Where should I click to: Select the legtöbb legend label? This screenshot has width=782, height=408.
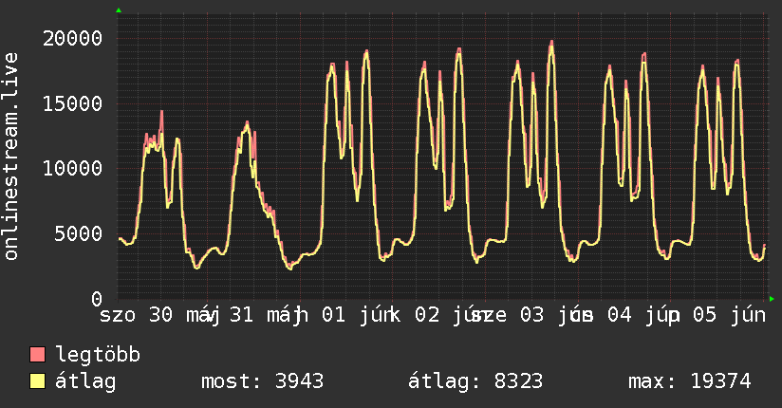click(x=98, y=355)
